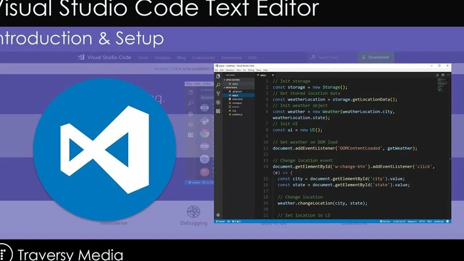Click the Search Docs field on website
The image size is (464, 261).
[331, 57]
